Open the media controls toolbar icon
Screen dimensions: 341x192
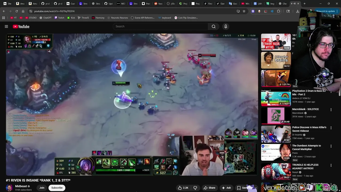288,11
